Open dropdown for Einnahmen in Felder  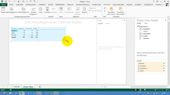[164, 68]
